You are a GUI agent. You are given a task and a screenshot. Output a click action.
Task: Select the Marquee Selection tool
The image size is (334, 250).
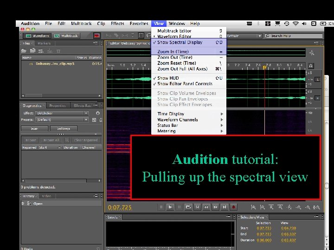tap(141, 36)
